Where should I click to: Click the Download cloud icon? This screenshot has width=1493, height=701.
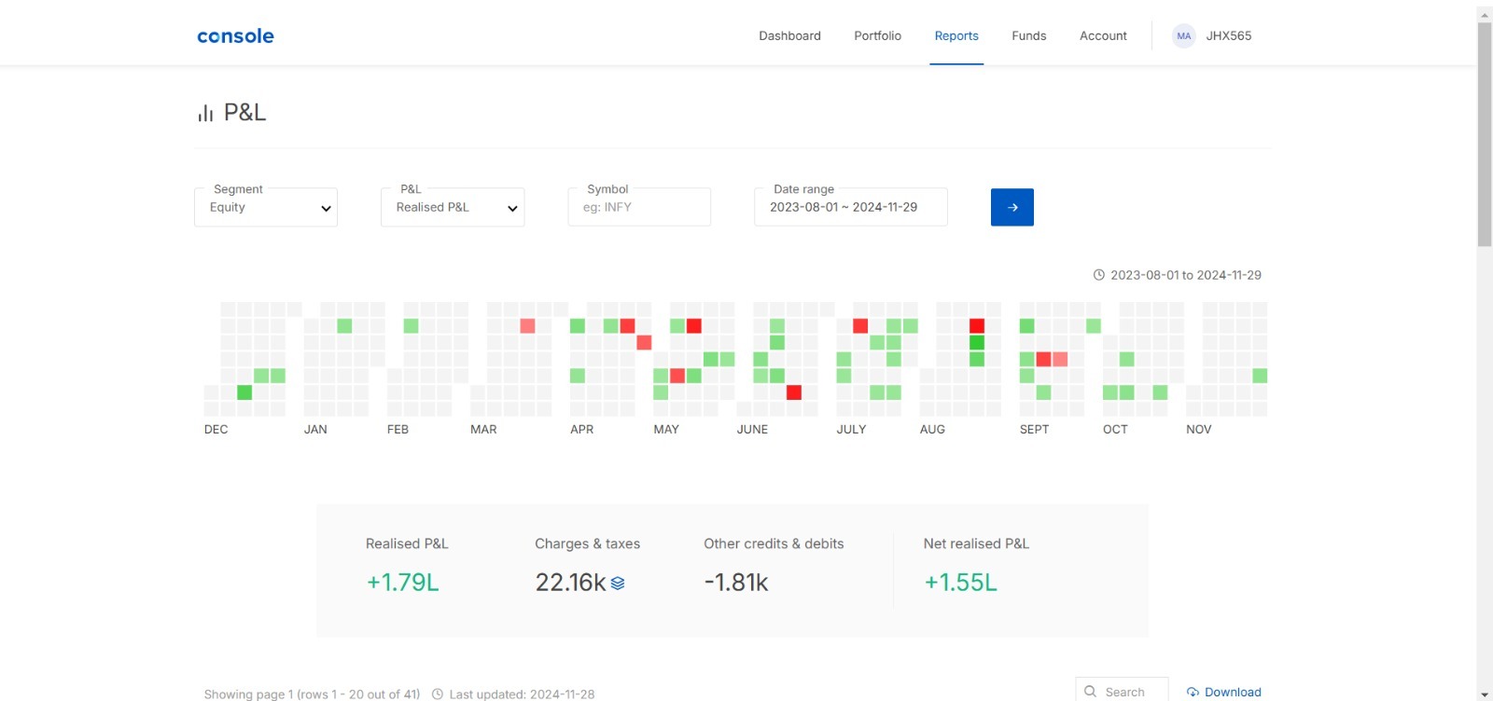pyautogui.click(x=1193, y=692)
